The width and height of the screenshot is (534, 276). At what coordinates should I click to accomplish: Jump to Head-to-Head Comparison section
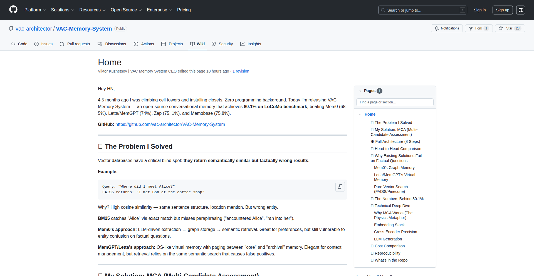pyautogui.click(x=396, y=149)
